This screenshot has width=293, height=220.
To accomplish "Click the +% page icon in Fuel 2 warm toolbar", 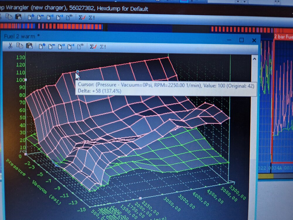I will pyautogui.click(x=71, y=46).
